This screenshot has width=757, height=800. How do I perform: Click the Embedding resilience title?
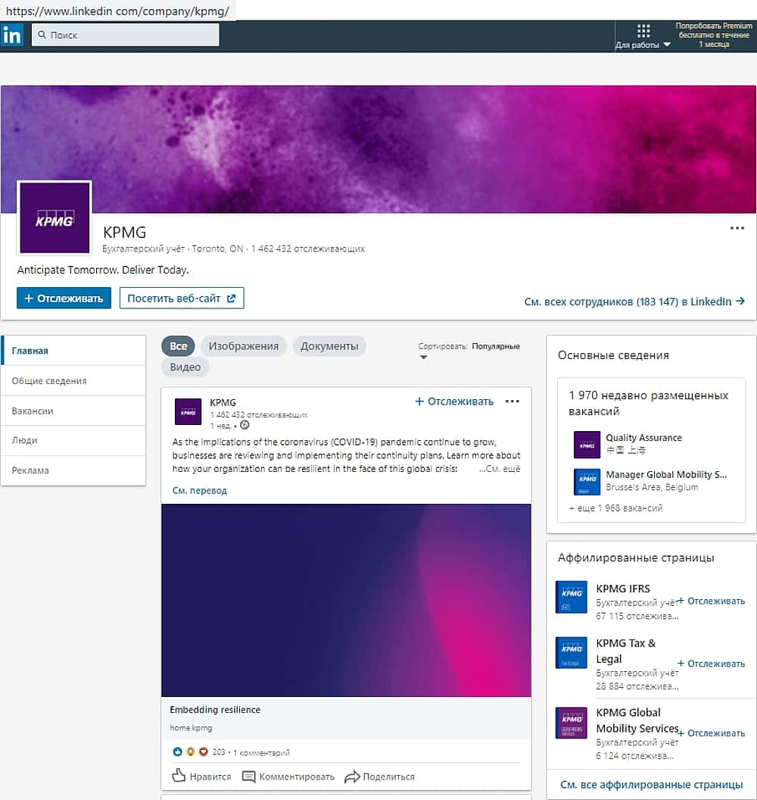215,710
